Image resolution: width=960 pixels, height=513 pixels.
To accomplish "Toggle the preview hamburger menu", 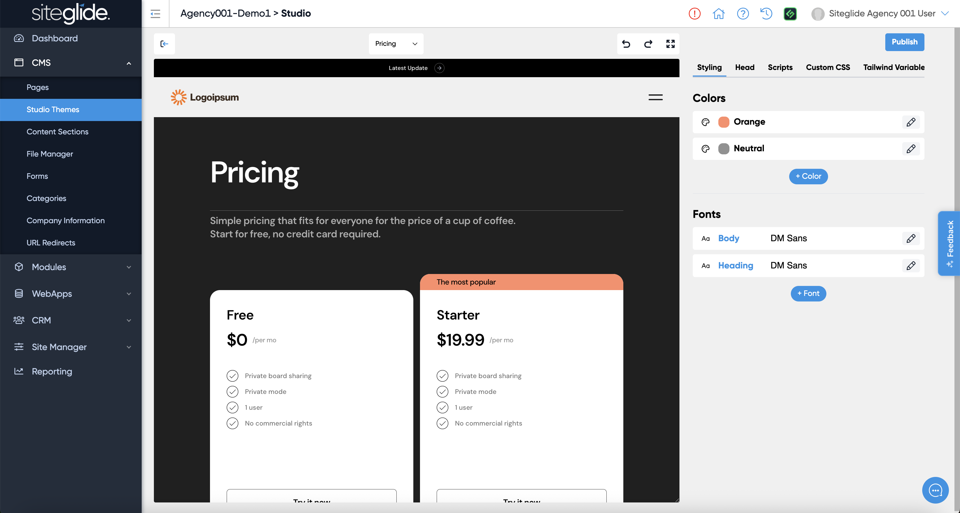I will click(655, 98).
